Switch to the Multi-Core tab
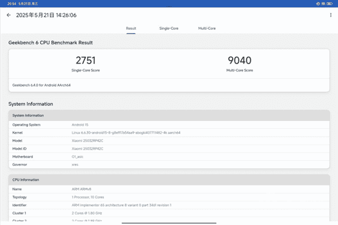This screenshot has height=225, width=338. 207,29
